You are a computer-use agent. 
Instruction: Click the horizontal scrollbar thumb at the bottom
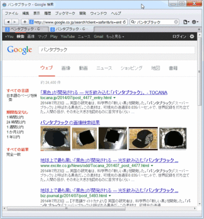(66, 209)
